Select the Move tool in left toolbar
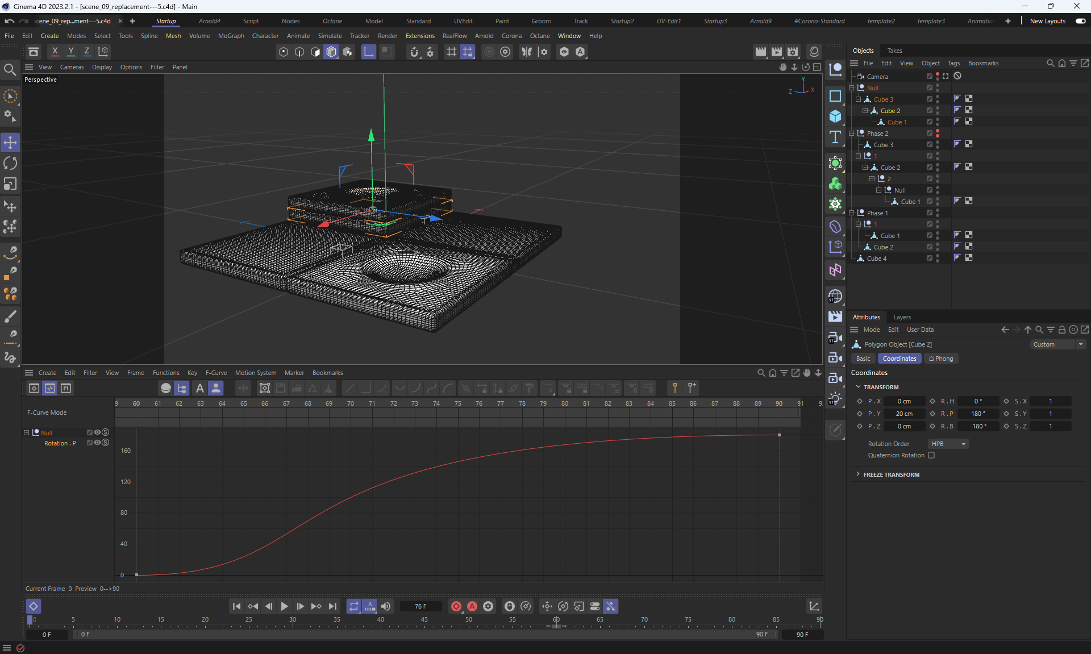Screen dimensions: 1091x654 (x=10, y=143)
